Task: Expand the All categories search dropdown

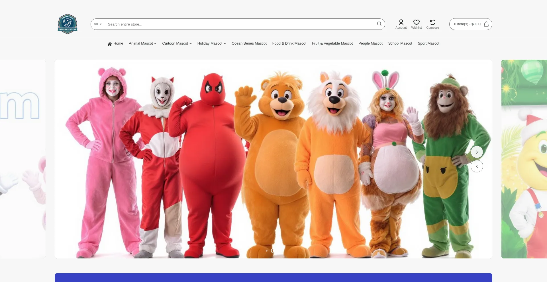Action: [98, 24]
